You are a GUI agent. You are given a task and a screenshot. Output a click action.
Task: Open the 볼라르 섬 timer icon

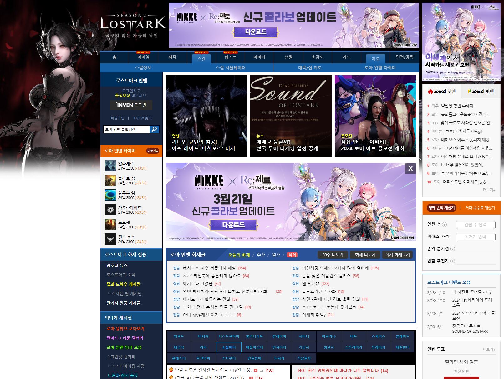110,180
